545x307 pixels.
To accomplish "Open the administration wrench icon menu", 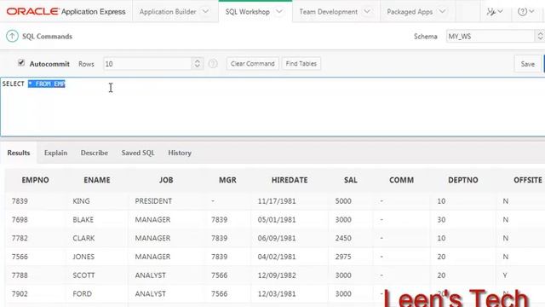I will (x=495, y=11).
